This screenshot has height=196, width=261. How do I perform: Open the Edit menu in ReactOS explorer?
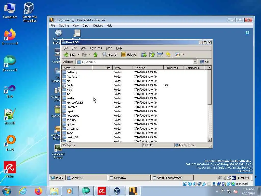point(74,48)
